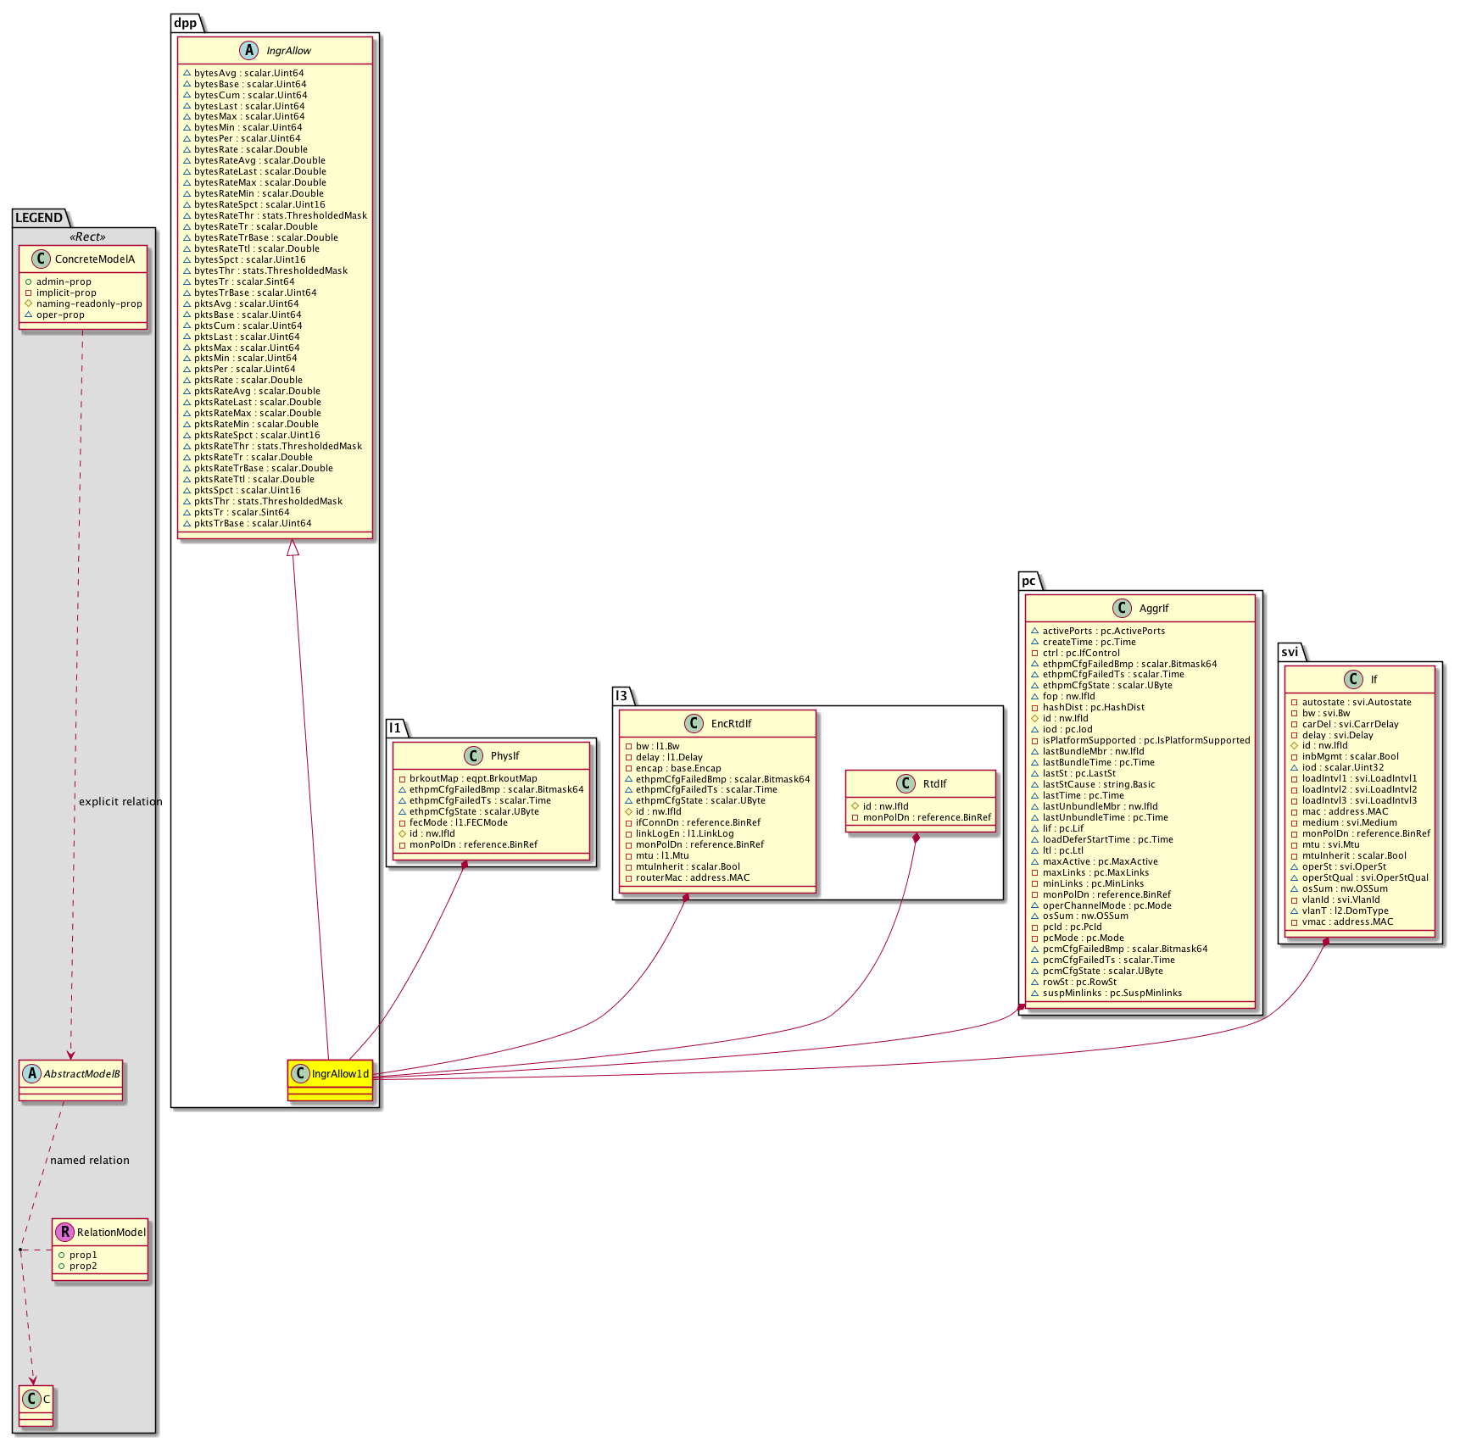
Task: Click the class 'C' icon of EncRtdIf
Action: pos(694,724)
